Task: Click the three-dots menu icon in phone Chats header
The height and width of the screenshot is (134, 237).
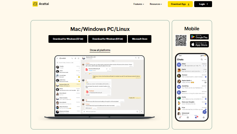Action: click(205, 59)
